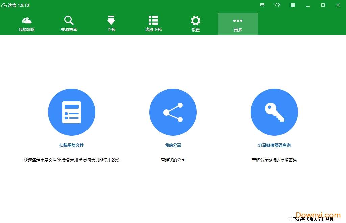Image resolution: width=346 pixels, height=223 pixels.
Task: Click the blue share network icon
Action: [173, 112]
